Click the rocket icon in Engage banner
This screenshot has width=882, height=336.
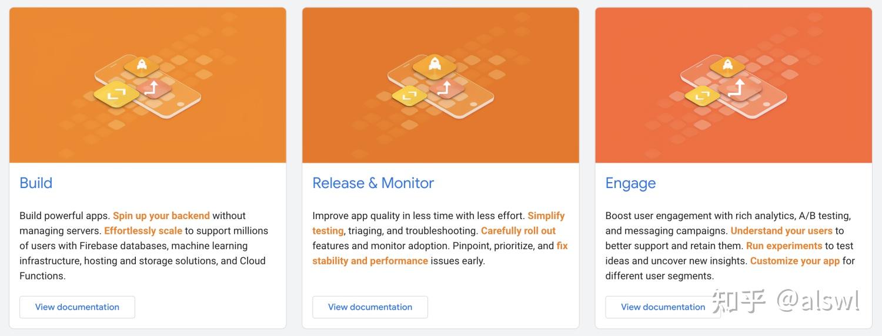click(727, 65)
